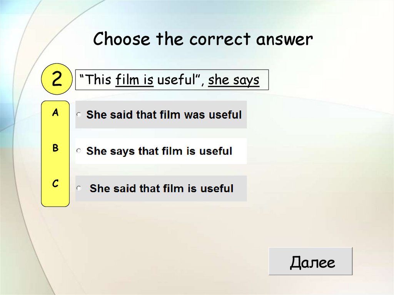Click the quoted question sentence box
394x295 pixels.
(x=172, y=80)
